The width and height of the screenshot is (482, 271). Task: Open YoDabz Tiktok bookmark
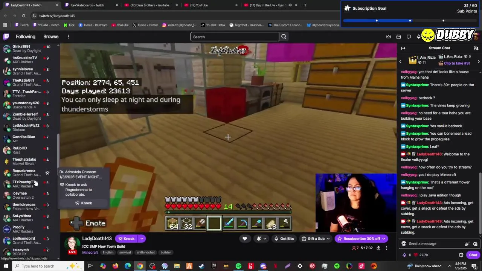[213, 25]
